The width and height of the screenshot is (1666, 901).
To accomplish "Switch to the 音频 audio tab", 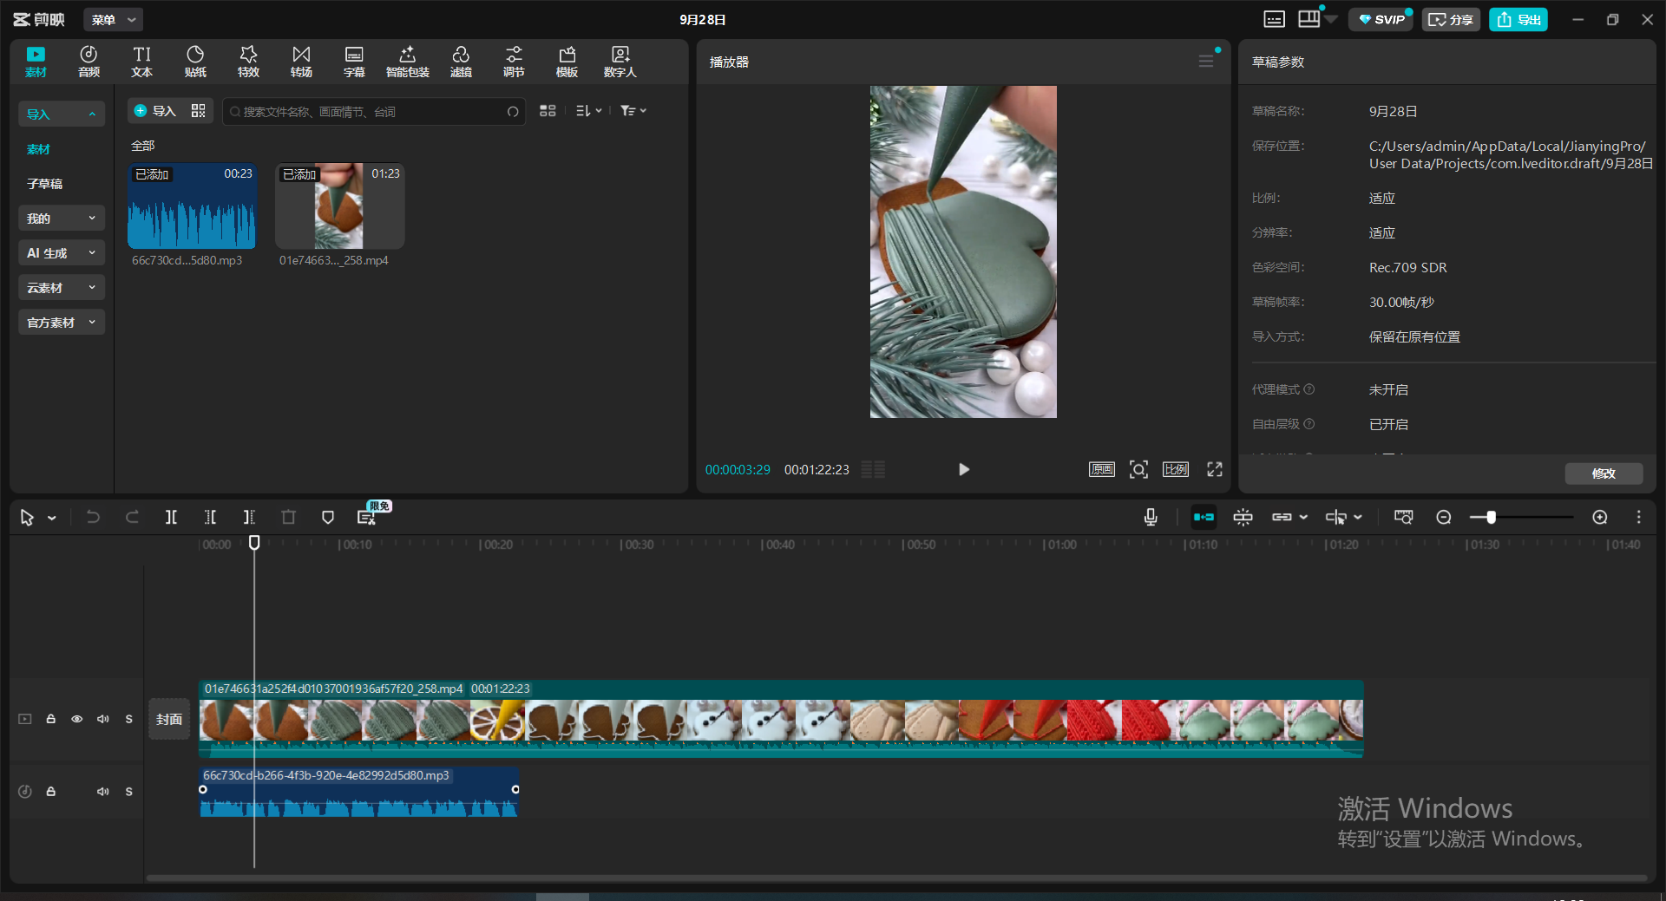I will [x=89, y=62].
